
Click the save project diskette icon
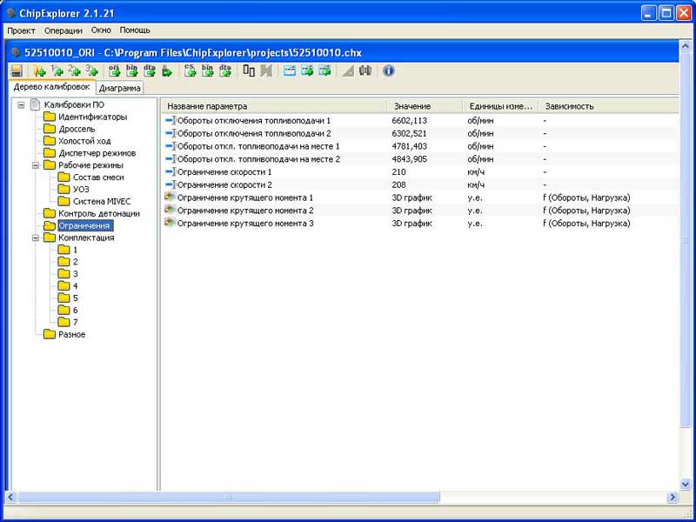[x=16, y=70]
